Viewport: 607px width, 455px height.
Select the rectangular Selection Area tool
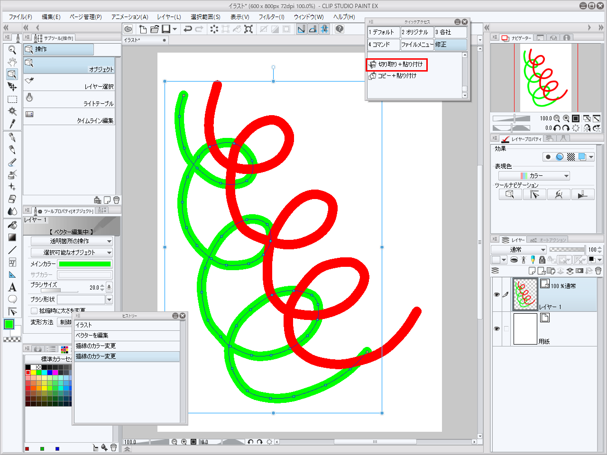[x=12, y=99]
